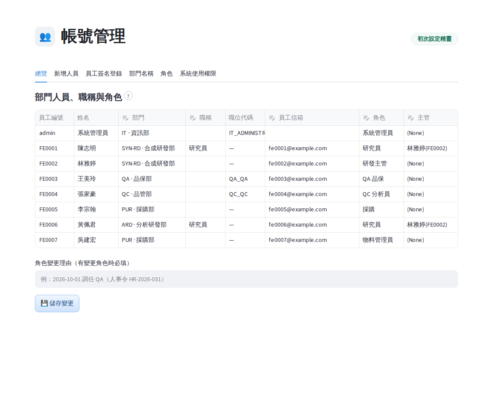Click the 角色變更理由 input field
The width and height of the screenshot is (493, 393).
(246, 279)
